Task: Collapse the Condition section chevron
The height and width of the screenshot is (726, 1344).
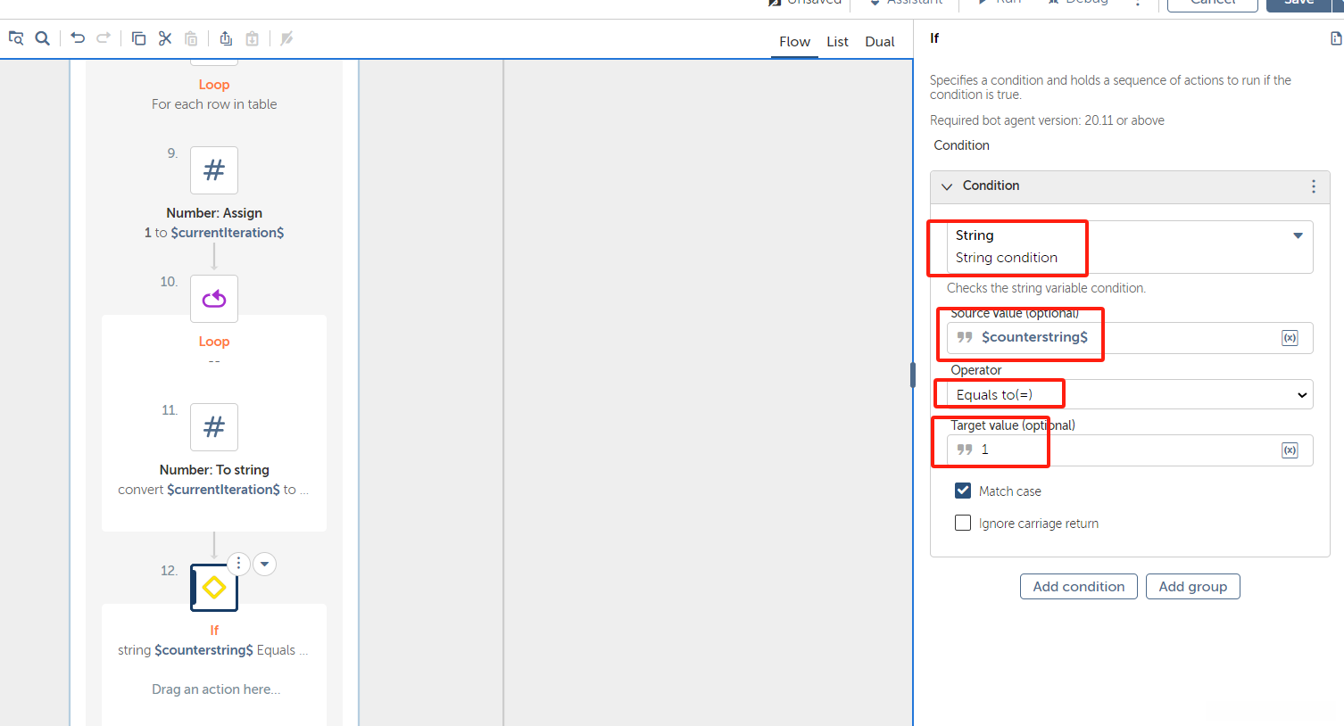Action: 947,186
